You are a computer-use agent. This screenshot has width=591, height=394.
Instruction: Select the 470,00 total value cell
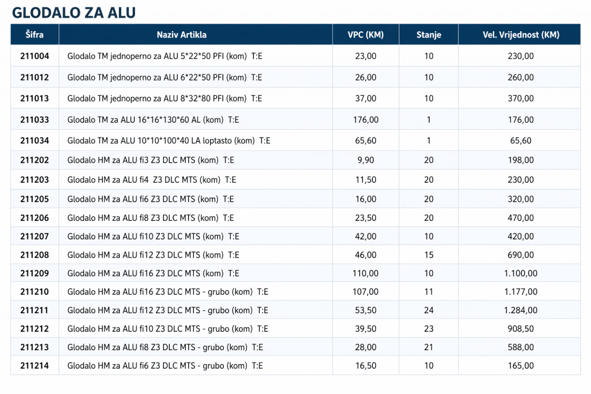pyautogui.click(x=521, y=218)
